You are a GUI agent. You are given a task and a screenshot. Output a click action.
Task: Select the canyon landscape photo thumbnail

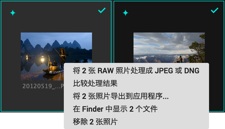(169, 48)
